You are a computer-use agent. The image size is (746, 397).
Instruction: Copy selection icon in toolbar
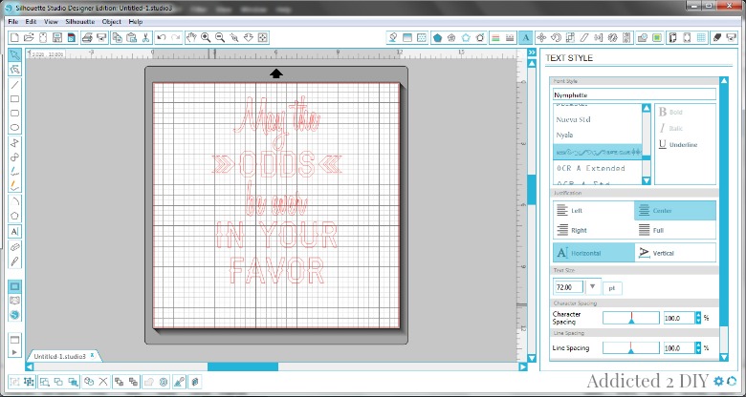coord(117,38)
